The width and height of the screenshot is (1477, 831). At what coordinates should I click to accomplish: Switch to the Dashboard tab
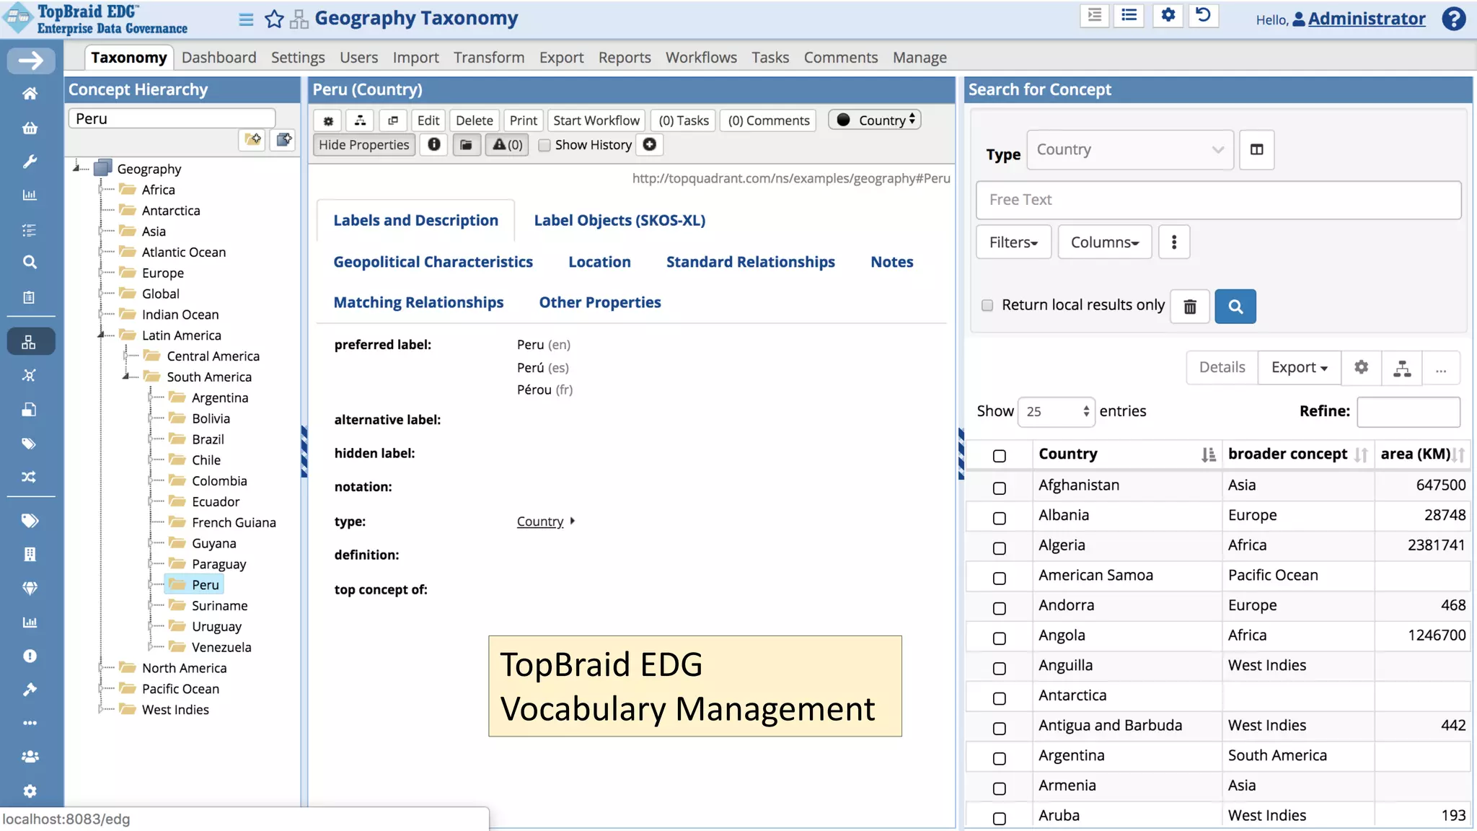[219, 57]
